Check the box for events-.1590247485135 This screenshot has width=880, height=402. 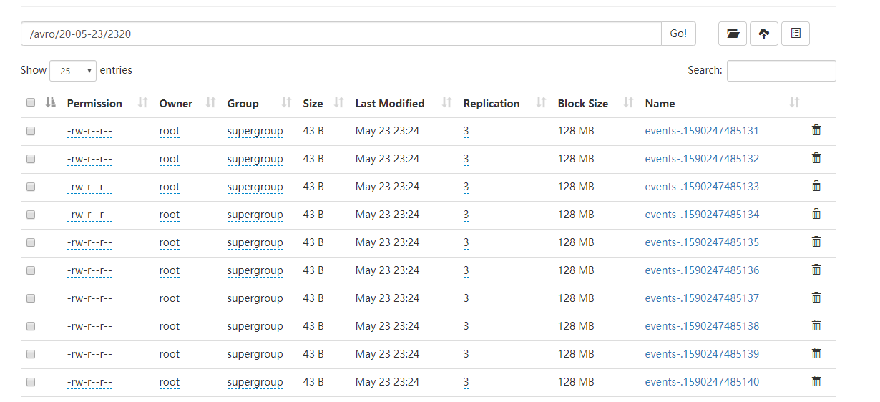click(x=31, y=242)
